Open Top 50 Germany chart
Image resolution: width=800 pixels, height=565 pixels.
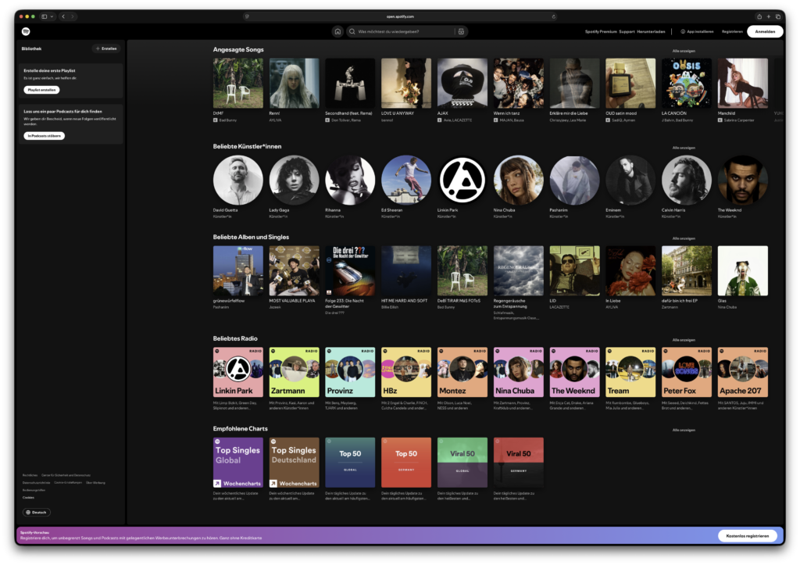click(406, 463)
